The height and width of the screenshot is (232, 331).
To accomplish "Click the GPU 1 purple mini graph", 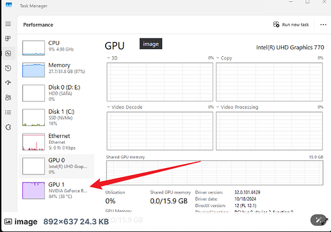I will tap(33, 190).
